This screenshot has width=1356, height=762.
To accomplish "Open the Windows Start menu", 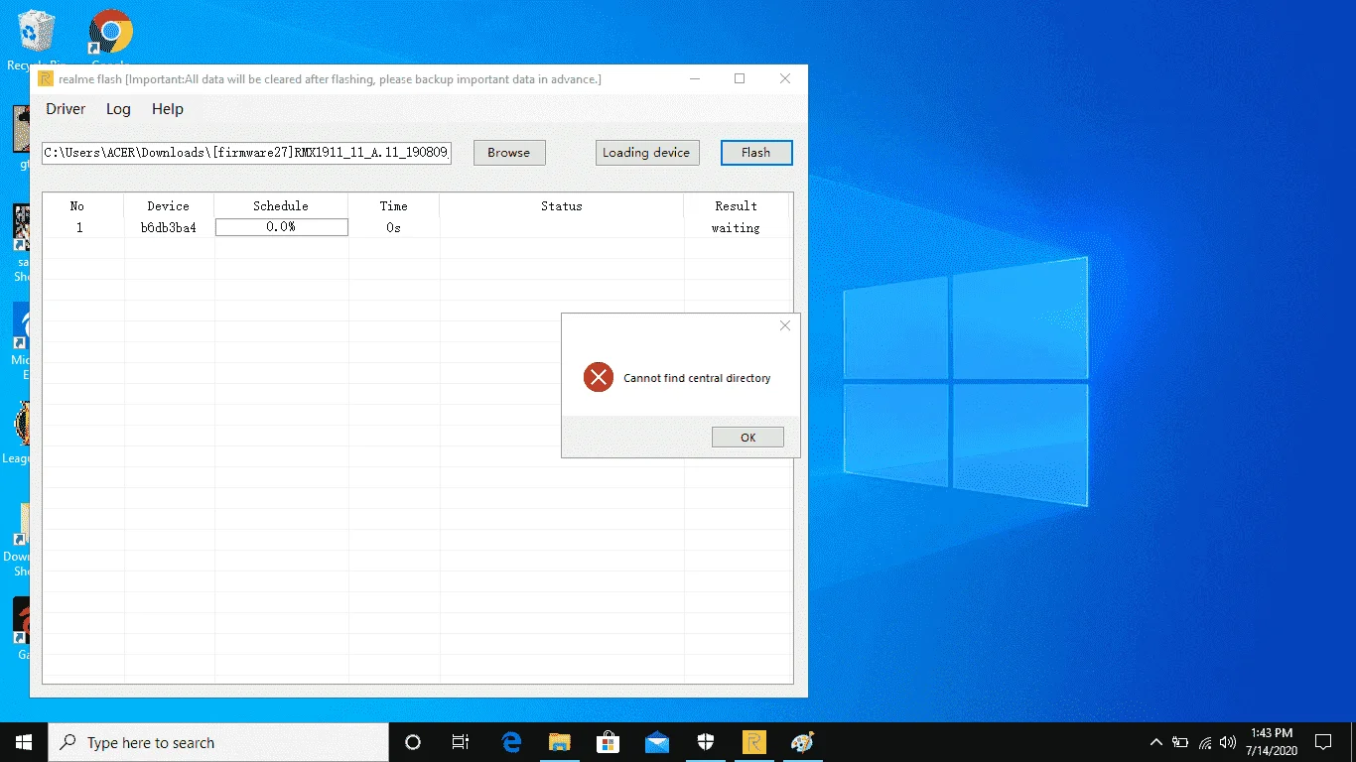I will point(24,742).
